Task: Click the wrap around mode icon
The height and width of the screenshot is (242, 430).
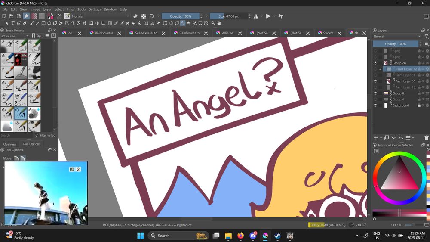Action: pos(280,16)
